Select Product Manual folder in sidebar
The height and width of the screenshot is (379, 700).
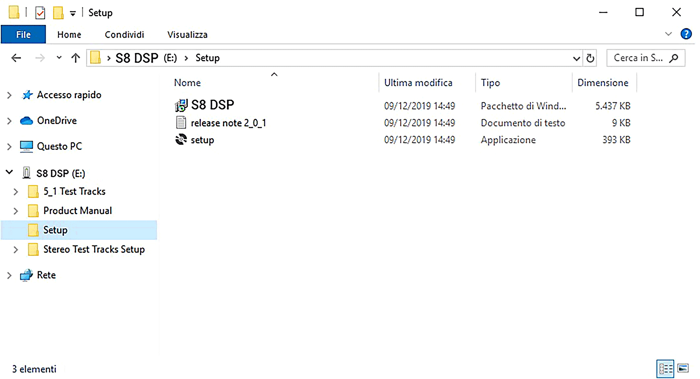click(77, 211)
